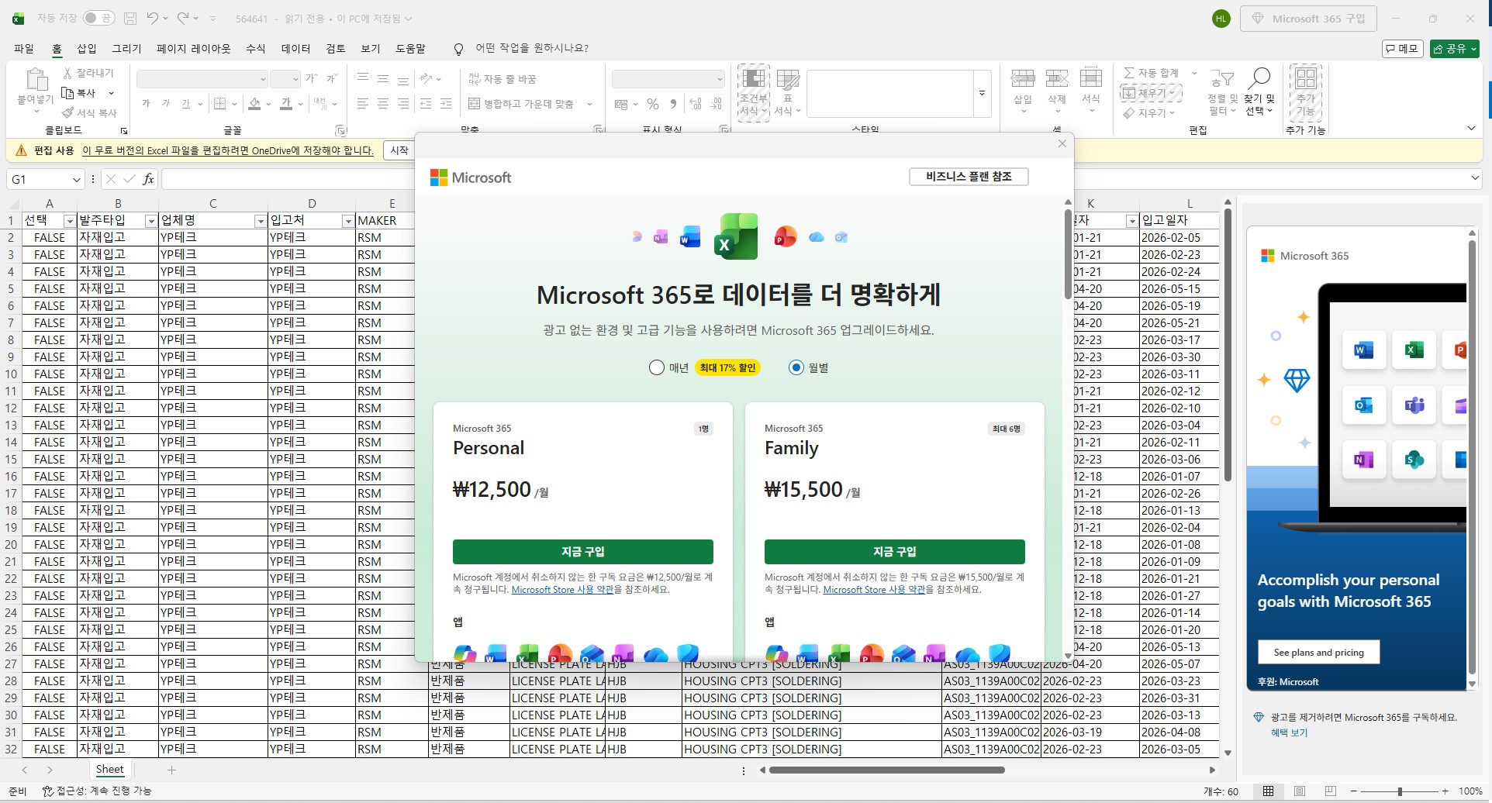This screenshot has width=1492, height=803.
Task: Click the Tell Me lightbulb icon
Action: (x=458, y=49)
